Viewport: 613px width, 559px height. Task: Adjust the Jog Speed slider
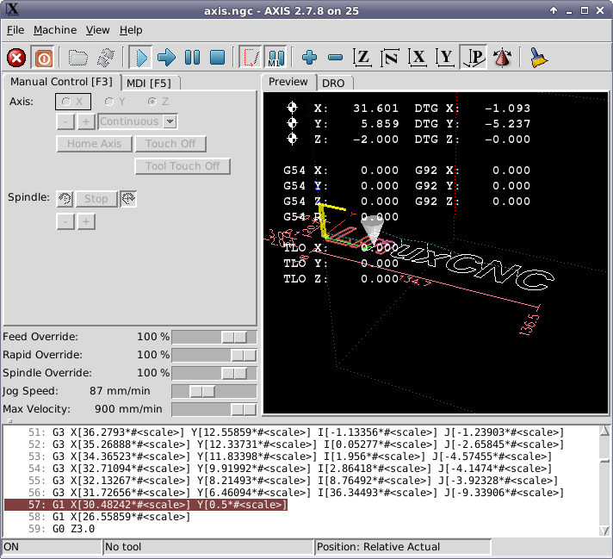214,391
